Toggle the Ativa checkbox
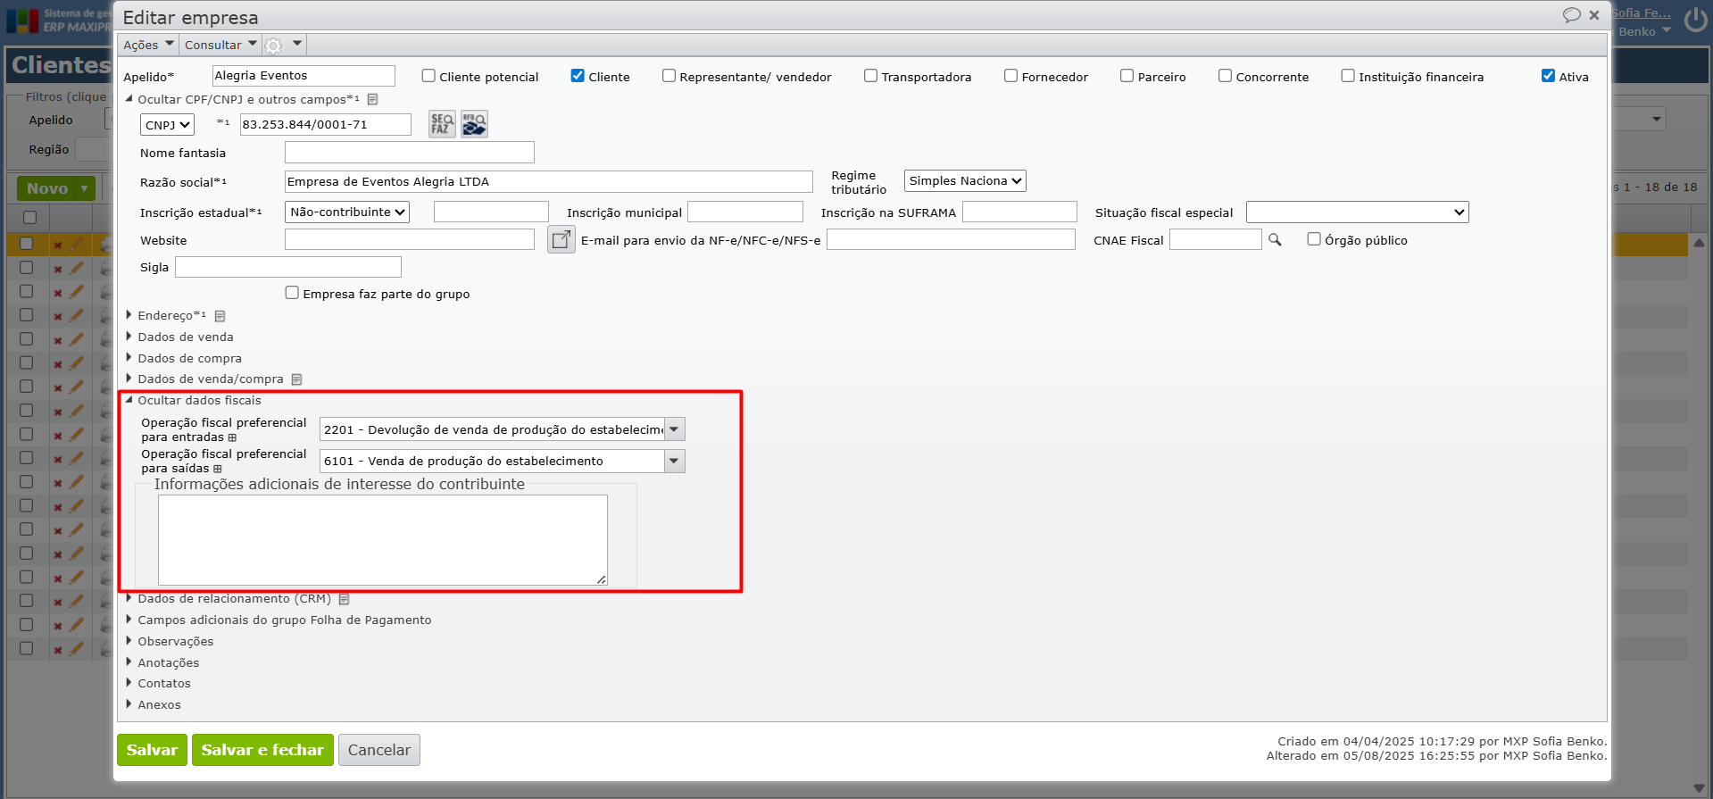Screen dimensions: 1713x799 (1548, 76)
